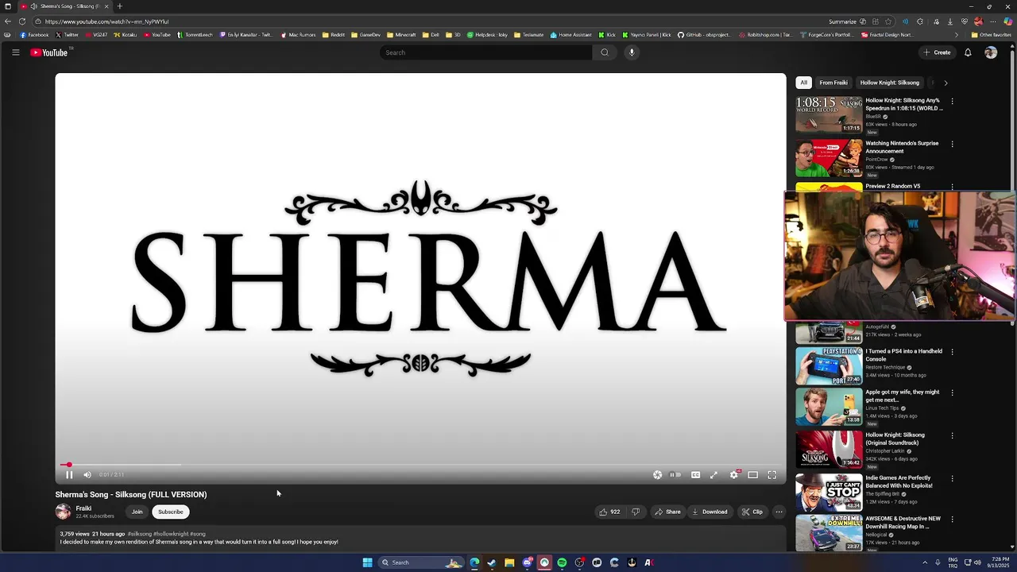Switch to theater mode view
1017x572 pixels.
(x=752, y=475)
